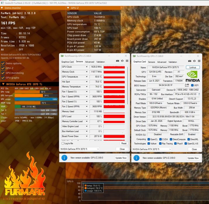The height and width of the screenshot is (204, 209).
Task: Click refresh icon in GPU-Z Graphics Card window
Action: tap(194, 61)
